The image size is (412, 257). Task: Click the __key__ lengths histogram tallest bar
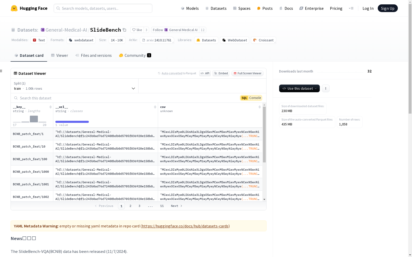coord(34,119)
